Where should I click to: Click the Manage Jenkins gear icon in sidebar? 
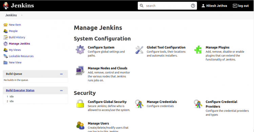coord(5,44)
